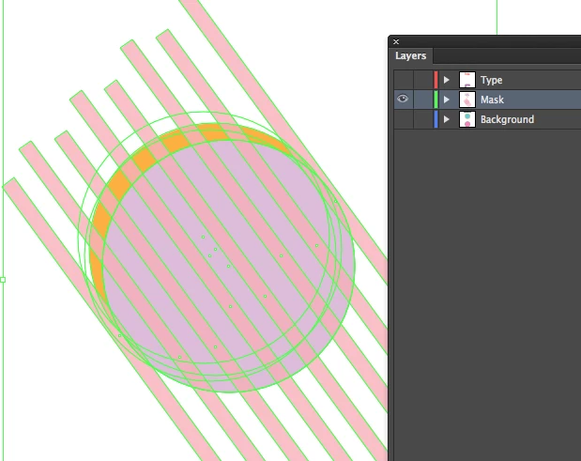Image resolution: width=581 pixels, height=461 pixels.
Task: Show the Type layer visibility box
Action: pyautogui.click(x=404, y=80)
